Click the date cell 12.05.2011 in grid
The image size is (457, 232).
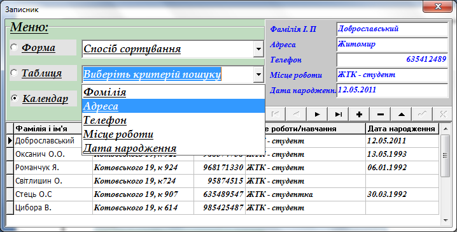tap(402, 141)
